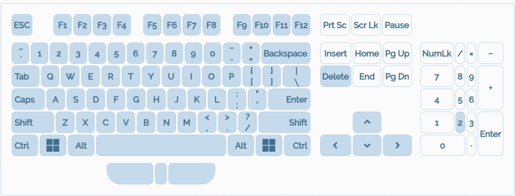Click the up arrow key
515x196 pixels.
point(367,122)
